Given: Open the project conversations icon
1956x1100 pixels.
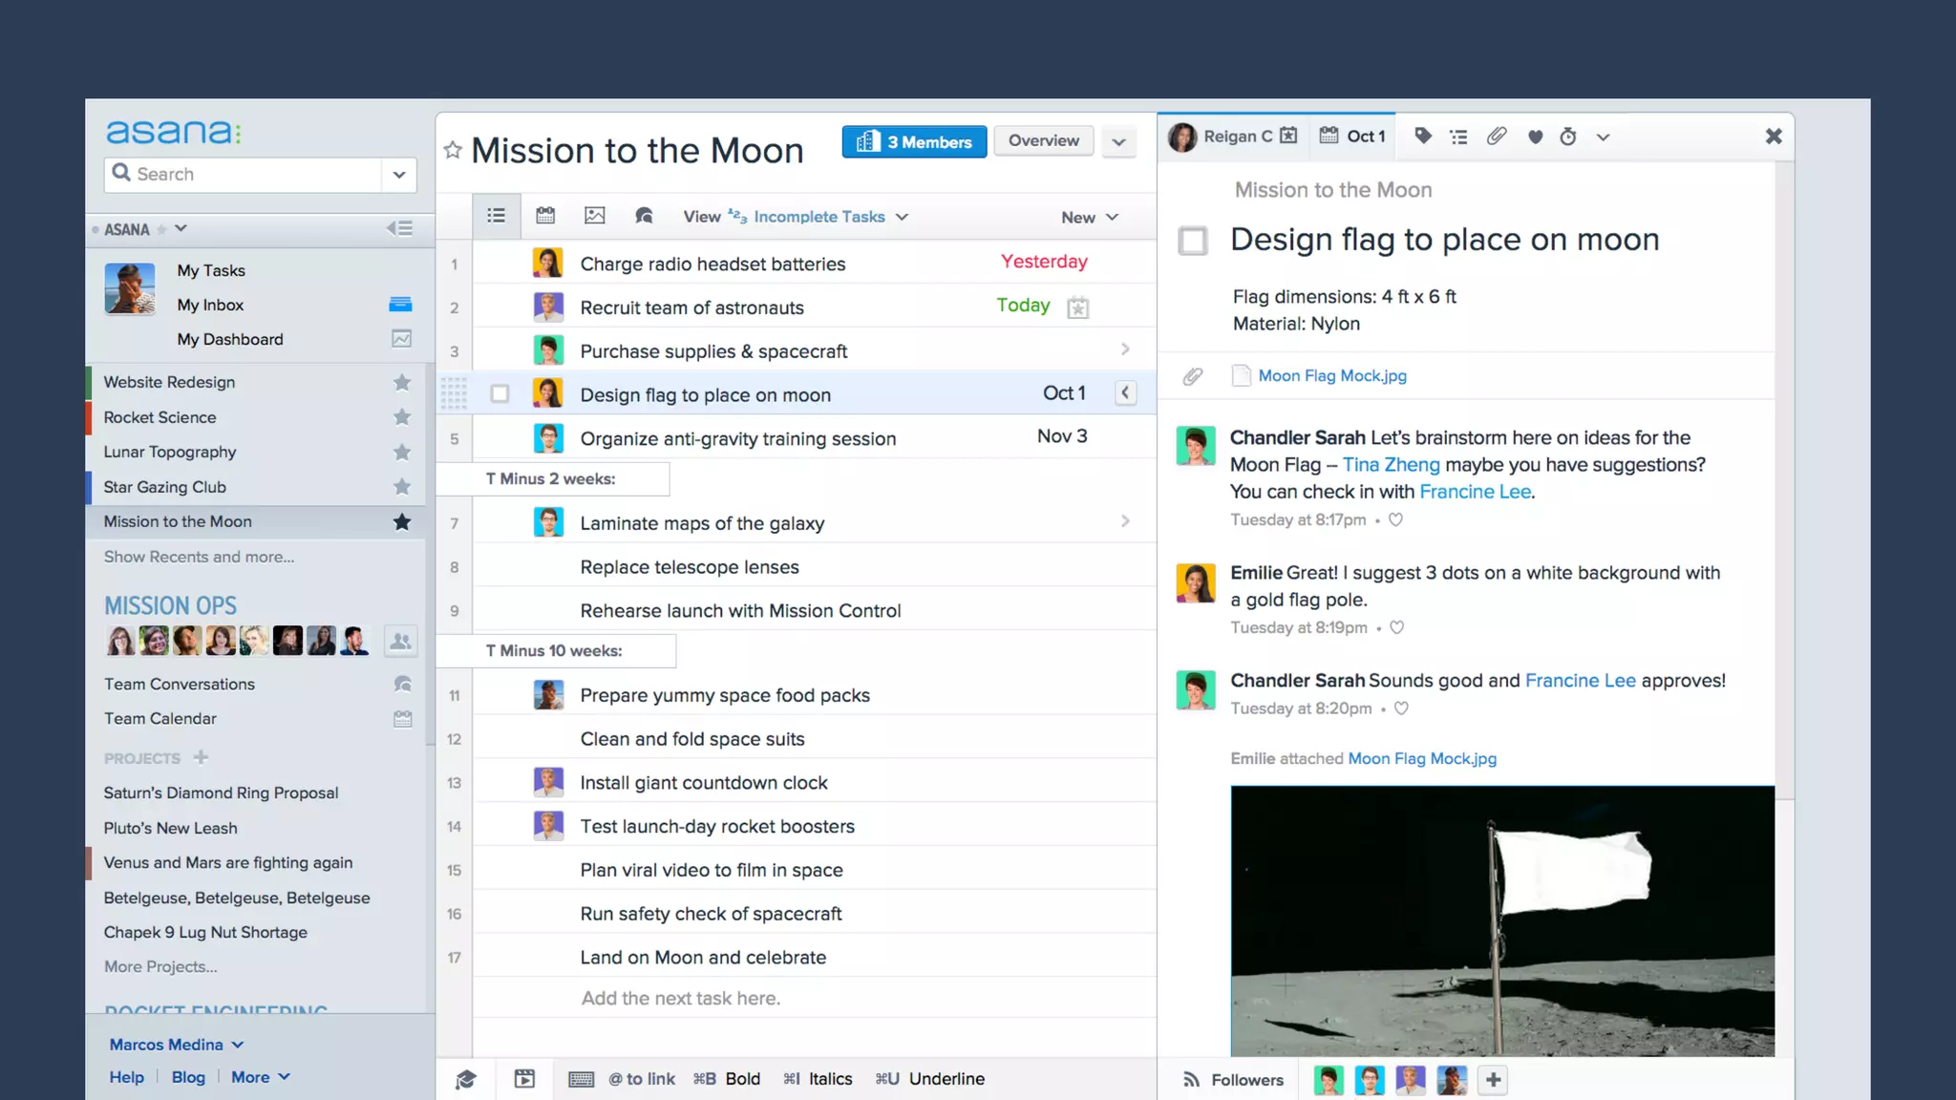Looking at the screenshot, I should click(644, 216).
